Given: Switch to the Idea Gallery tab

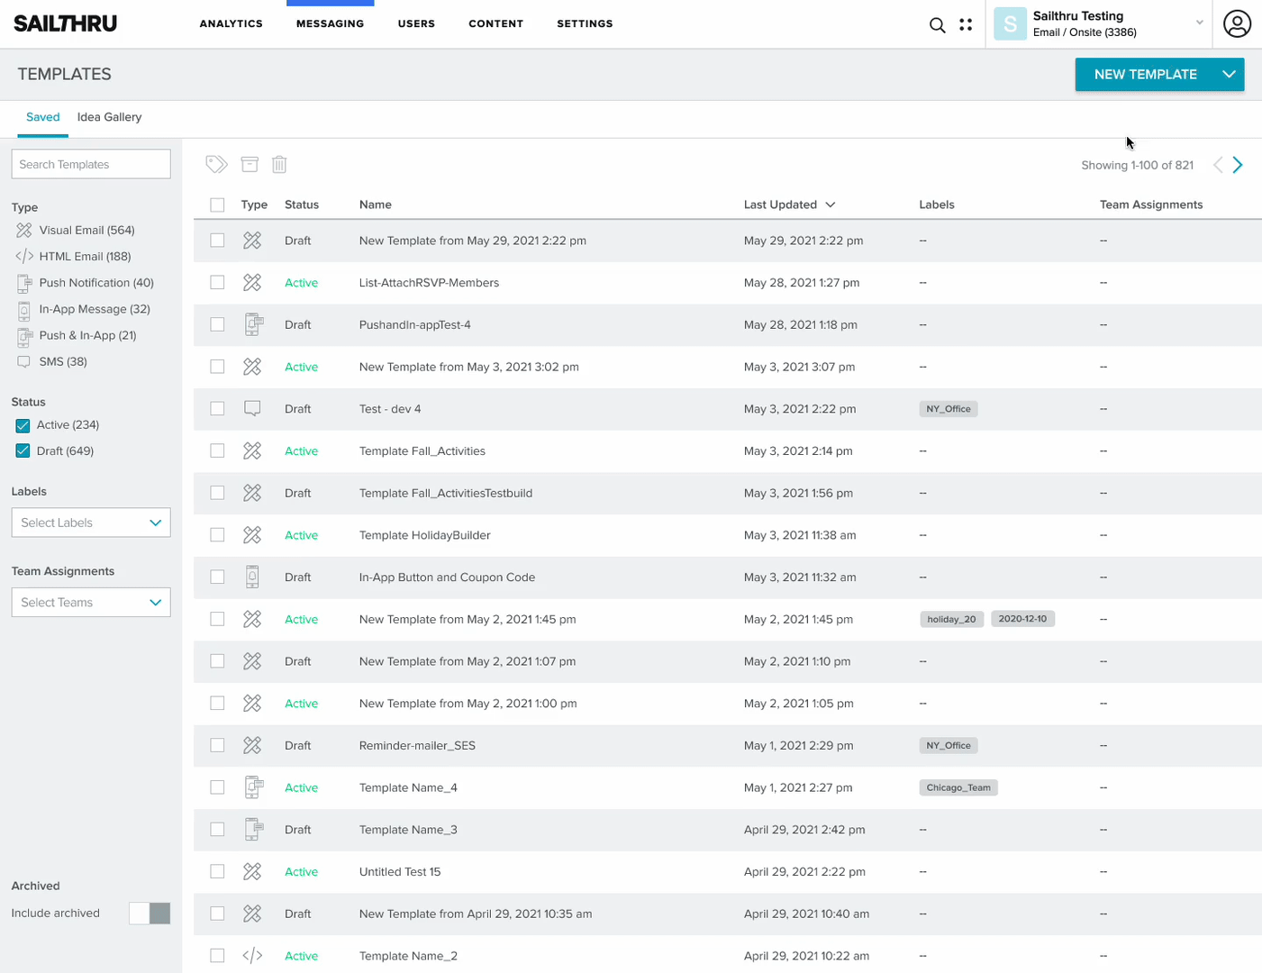Looking at the screenshot, I should click(109, 117).
